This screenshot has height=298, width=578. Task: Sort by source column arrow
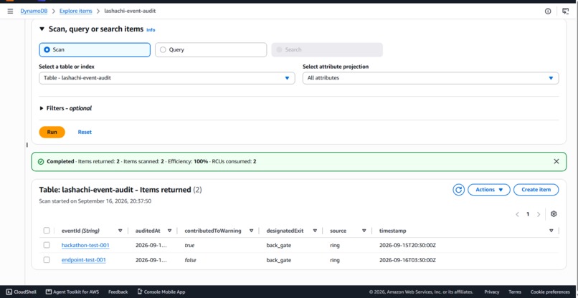pos(364,231)
